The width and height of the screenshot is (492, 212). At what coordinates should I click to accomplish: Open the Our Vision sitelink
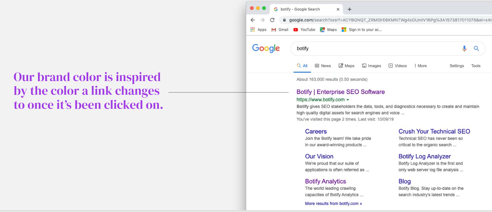click(319, 156)
